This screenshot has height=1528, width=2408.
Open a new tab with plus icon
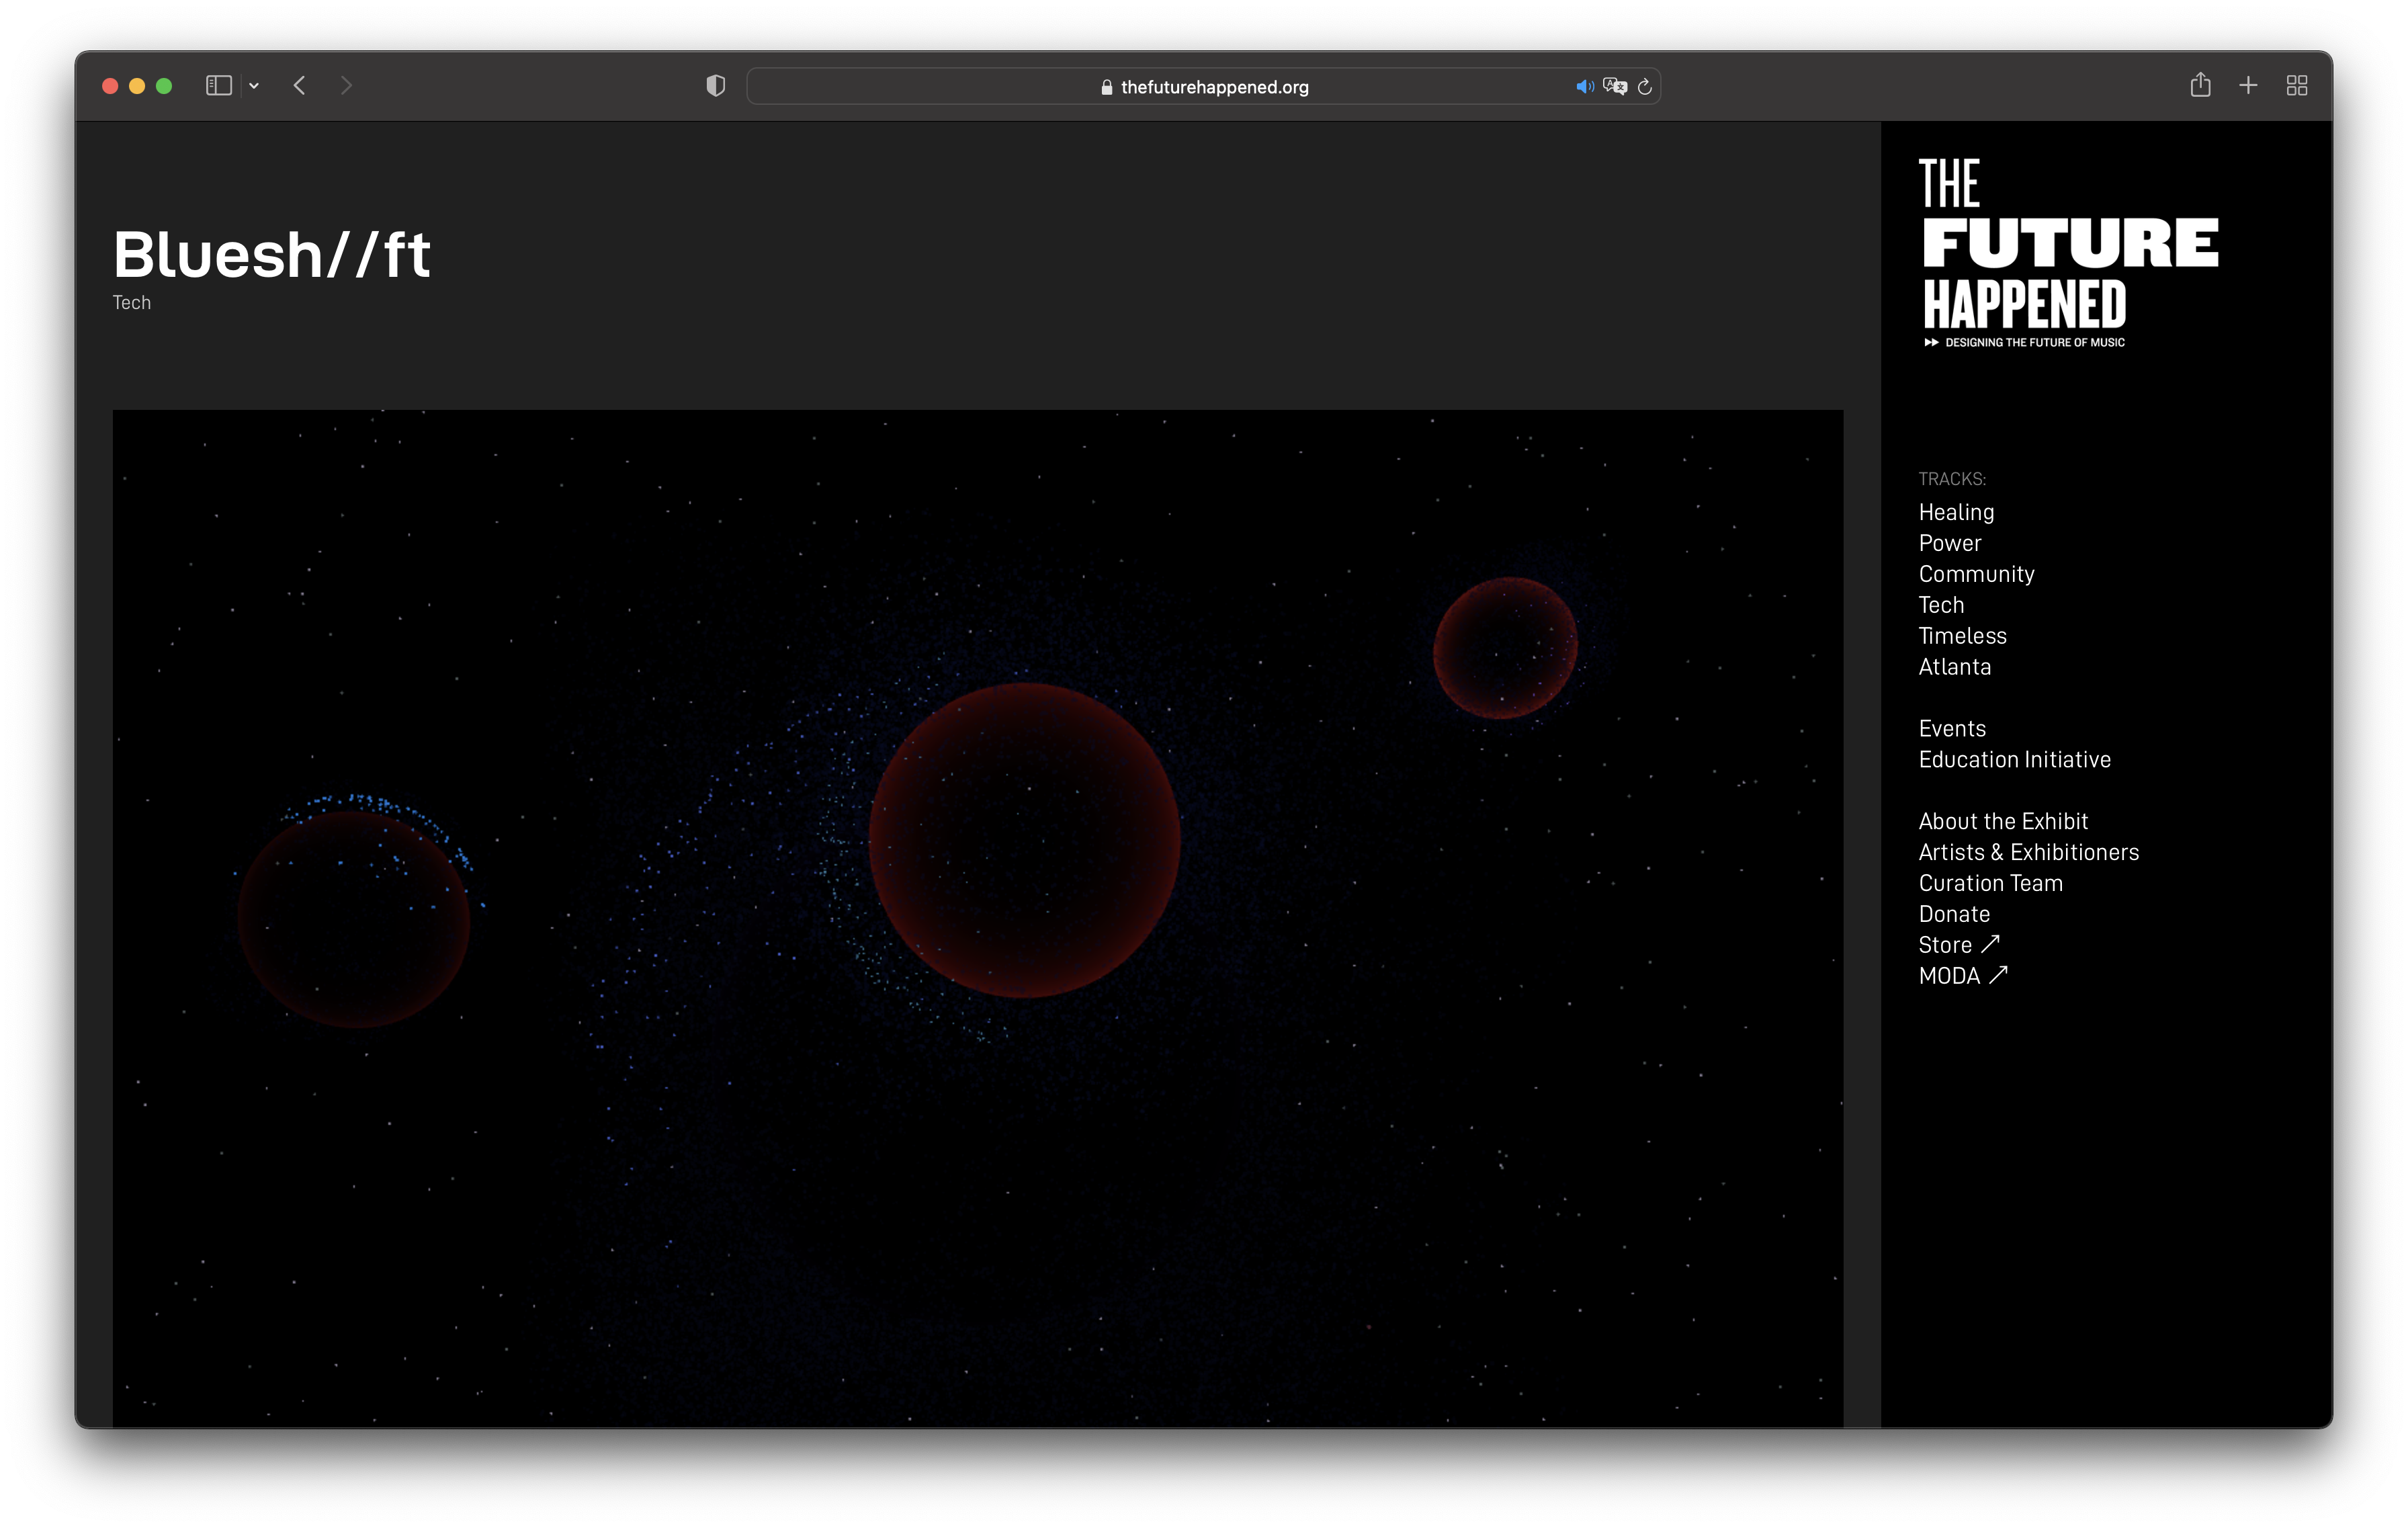click(x=2248, y=86)
